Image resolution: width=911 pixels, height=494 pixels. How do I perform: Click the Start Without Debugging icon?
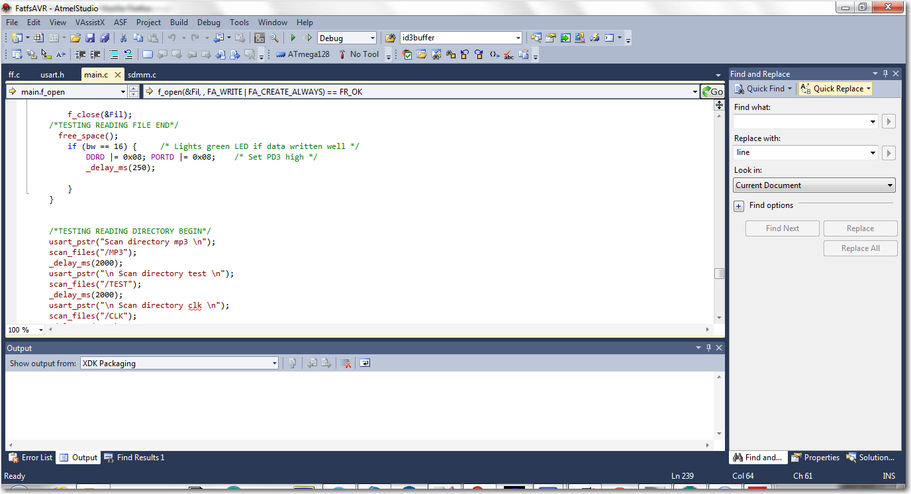click(x=307, y=38)
